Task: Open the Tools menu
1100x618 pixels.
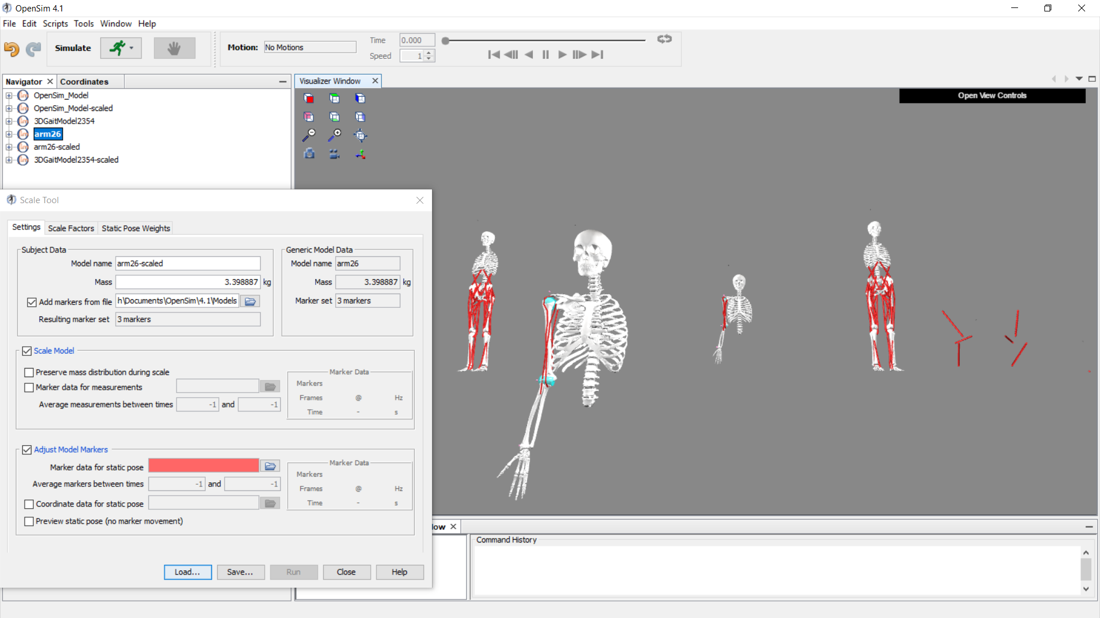Action: point(84,23)
